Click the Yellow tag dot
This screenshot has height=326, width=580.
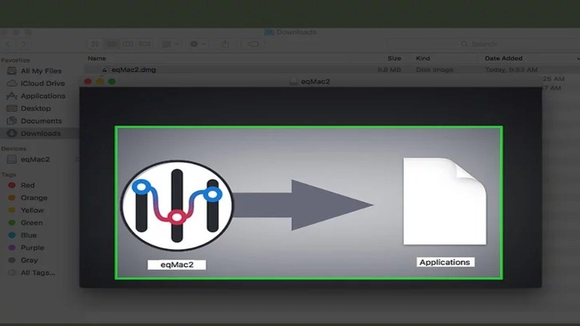click(x=12, y=210)
